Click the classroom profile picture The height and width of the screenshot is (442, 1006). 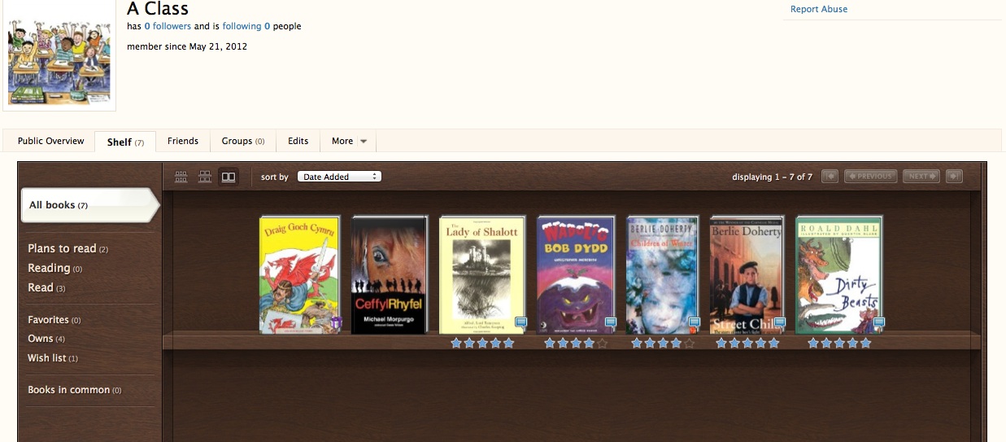[59, 55]
